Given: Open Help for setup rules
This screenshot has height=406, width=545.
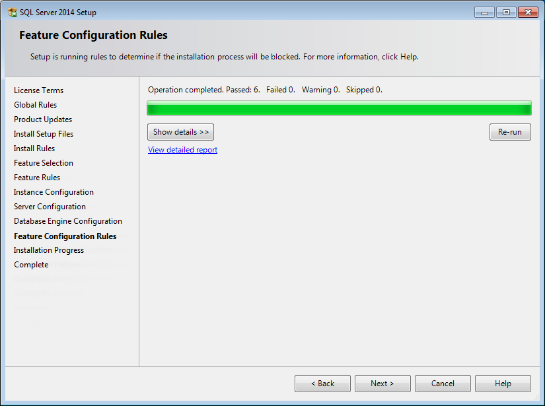Looking at the screenshot, I should 503,384.
